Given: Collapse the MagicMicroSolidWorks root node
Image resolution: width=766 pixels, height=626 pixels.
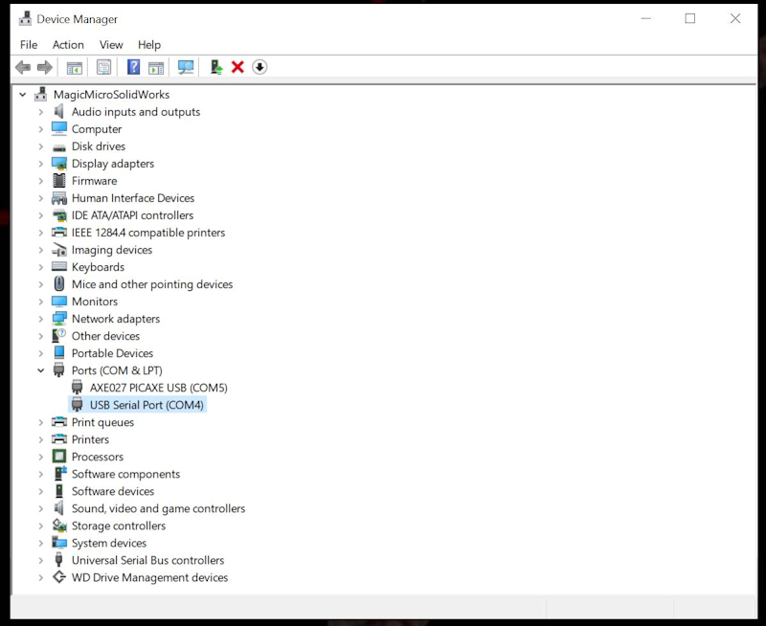Looking at the screenshot, I should (23, 95).
